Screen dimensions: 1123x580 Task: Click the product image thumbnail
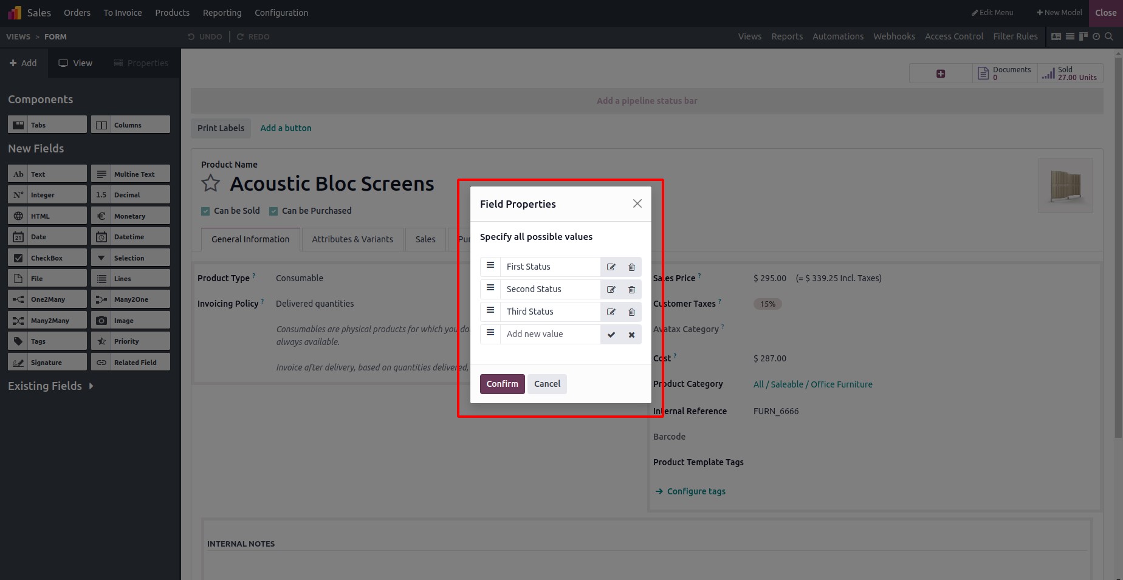[1066, 186]
